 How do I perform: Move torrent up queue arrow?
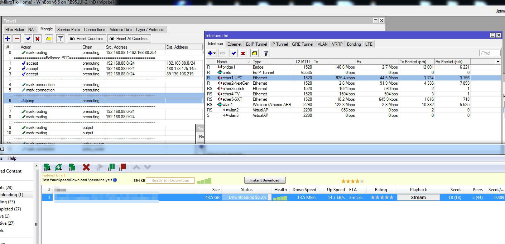pyautogui.click(x=136, y=167)
